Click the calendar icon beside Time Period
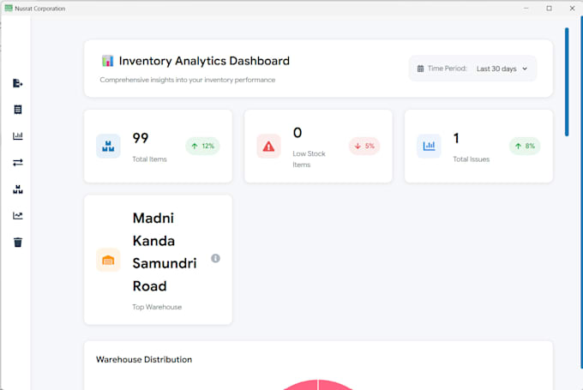Screen dimensions: 583x390 [x=420, y=69]
